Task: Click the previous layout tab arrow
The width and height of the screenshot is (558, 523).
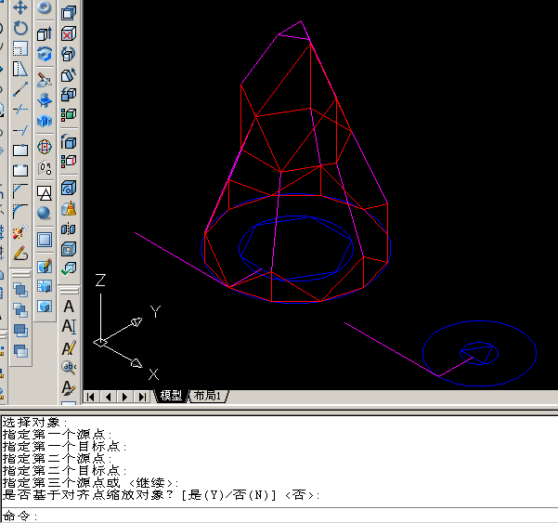Action: coord(108,397)
